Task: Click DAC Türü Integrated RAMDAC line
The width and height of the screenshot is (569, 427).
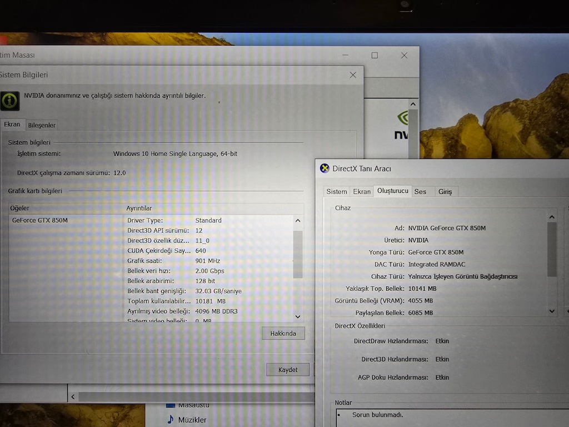Action: click(x=420, y=264)
